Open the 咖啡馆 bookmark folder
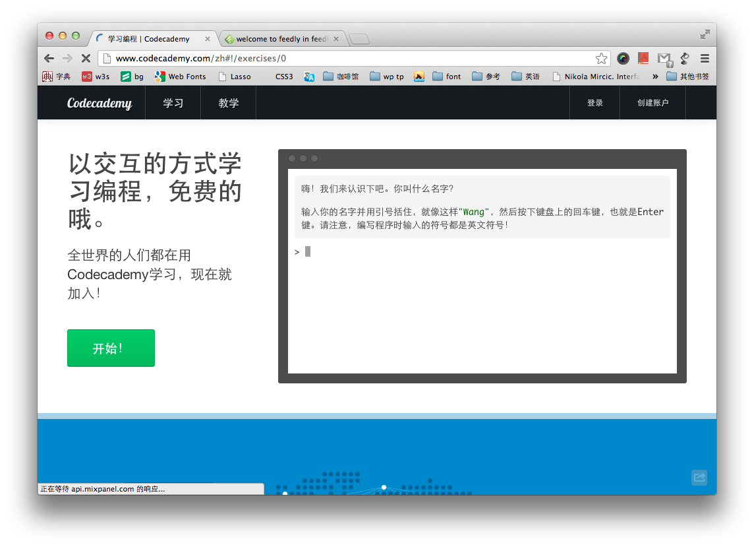Image resolution: width=754 pixels, height=547 pixels. point(341,77)
